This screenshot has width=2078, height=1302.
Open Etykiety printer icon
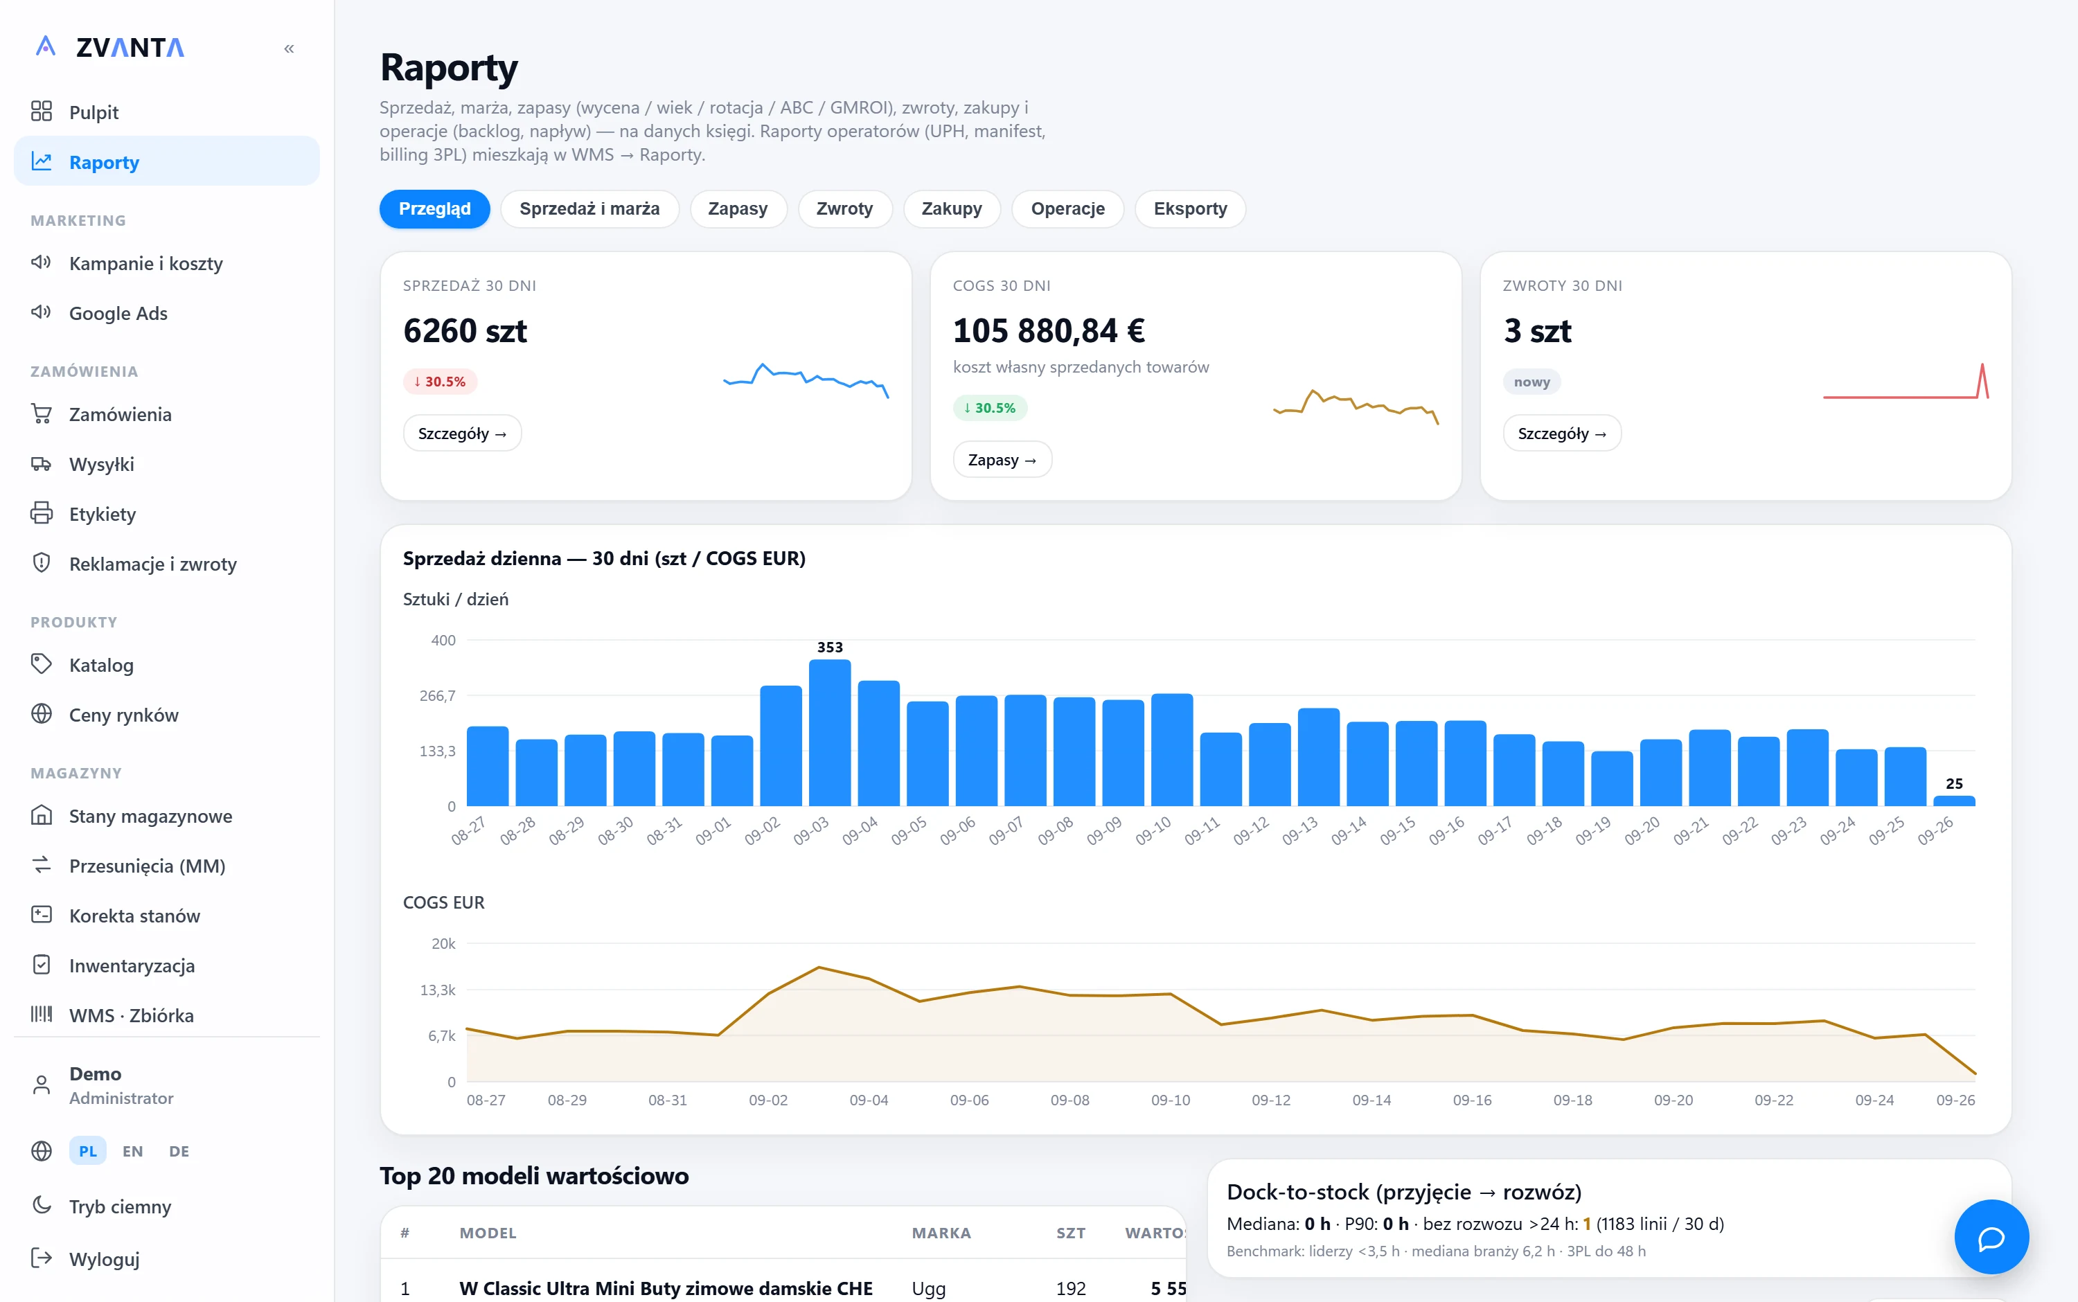click(x=42, y=513)
